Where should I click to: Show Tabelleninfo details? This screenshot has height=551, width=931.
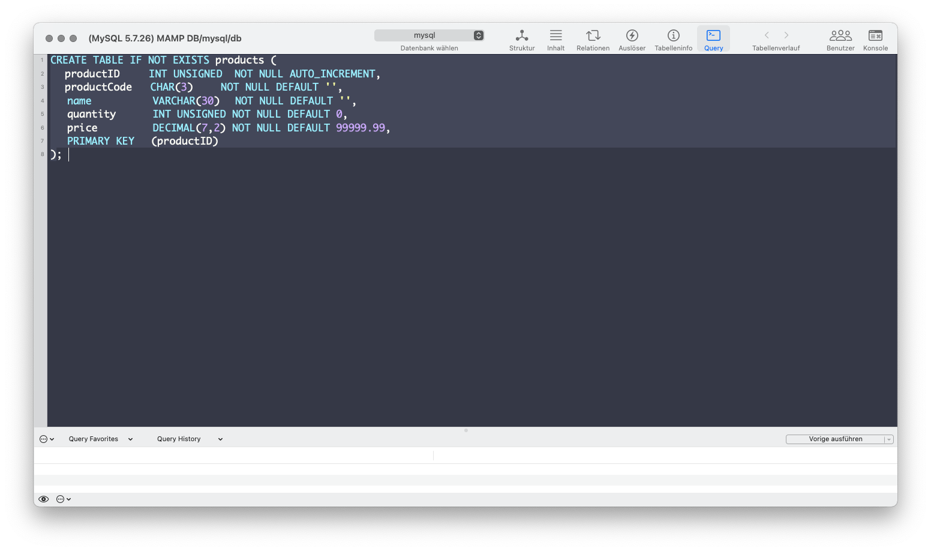point(673,39)
